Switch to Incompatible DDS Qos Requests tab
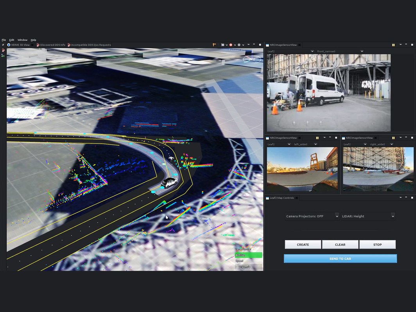 [91, 45]
